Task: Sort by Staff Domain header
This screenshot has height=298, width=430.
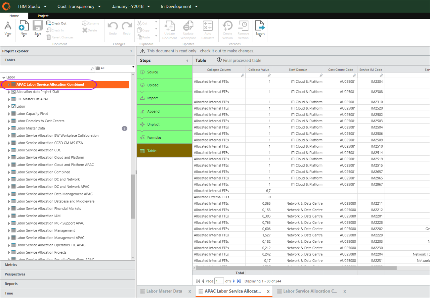Action: [298, 70]
